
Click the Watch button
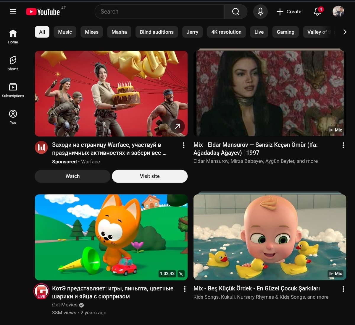pos(72,176)
